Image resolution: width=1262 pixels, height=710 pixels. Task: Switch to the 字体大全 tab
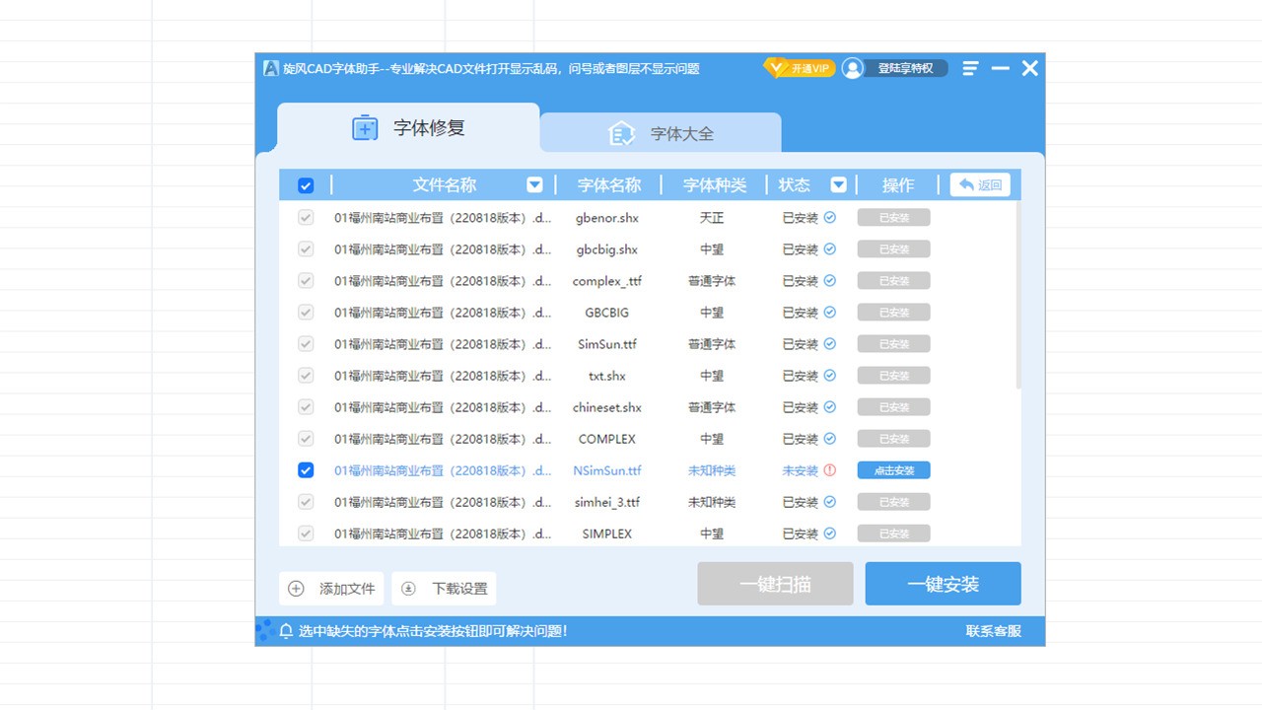[x=661, y=133]
